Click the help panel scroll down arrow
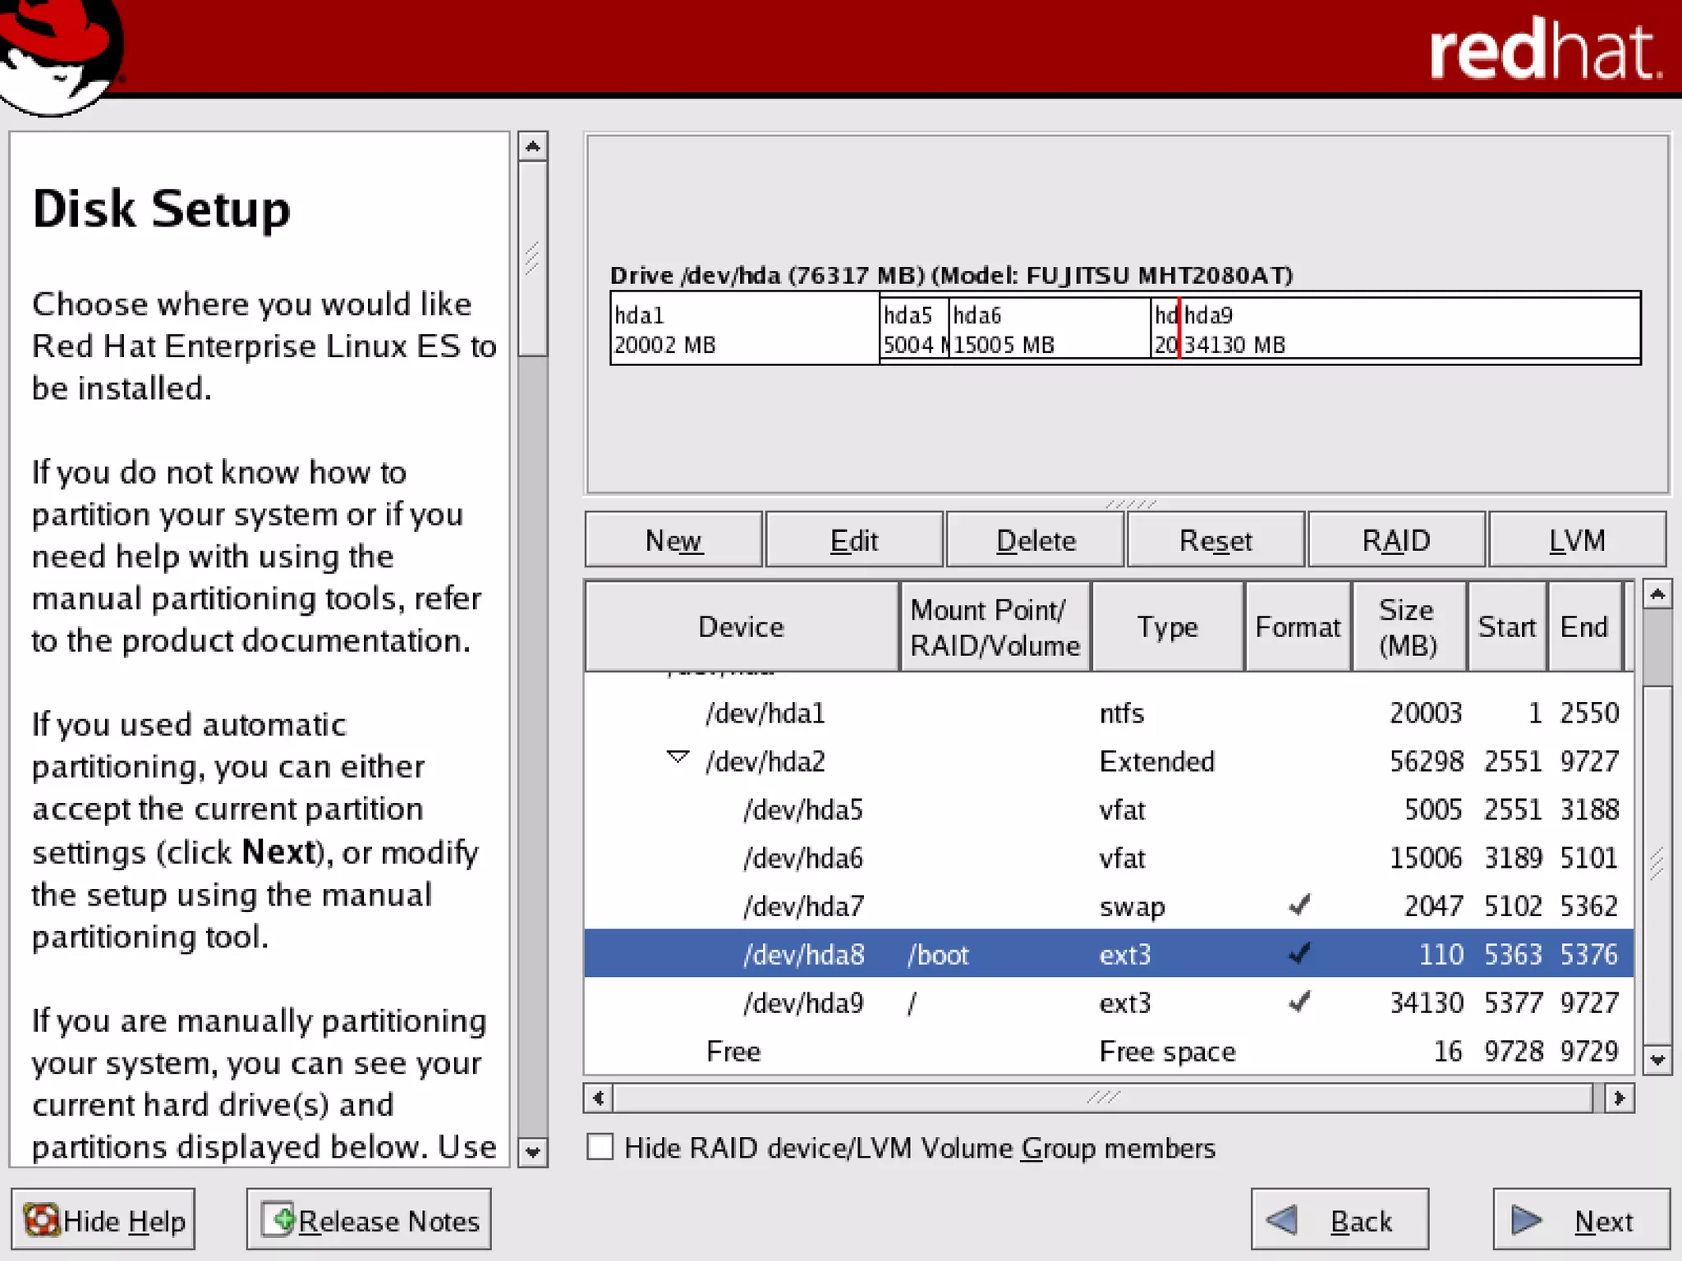This screenshot has width=1682, height=1261. 533,1152
